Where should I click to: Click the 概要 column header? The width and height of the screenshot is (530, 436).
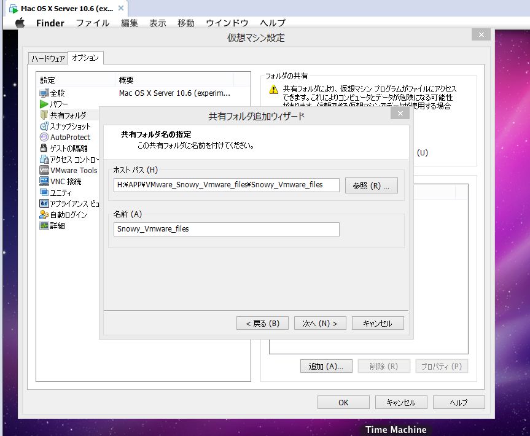click(x=174, y=80)
